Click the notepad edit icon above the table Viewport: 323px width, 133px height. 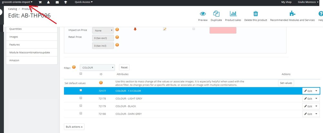(x=165, y=29)
